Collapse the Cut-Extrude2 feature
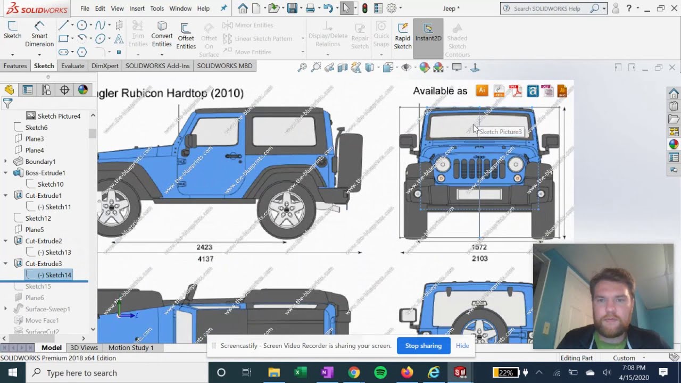Image resolution: width=681 pixels, height=383 pixels. click(6, 241)
